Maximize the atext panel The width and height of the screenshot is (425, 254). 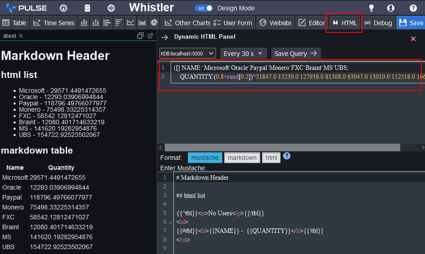pos(140,36)
